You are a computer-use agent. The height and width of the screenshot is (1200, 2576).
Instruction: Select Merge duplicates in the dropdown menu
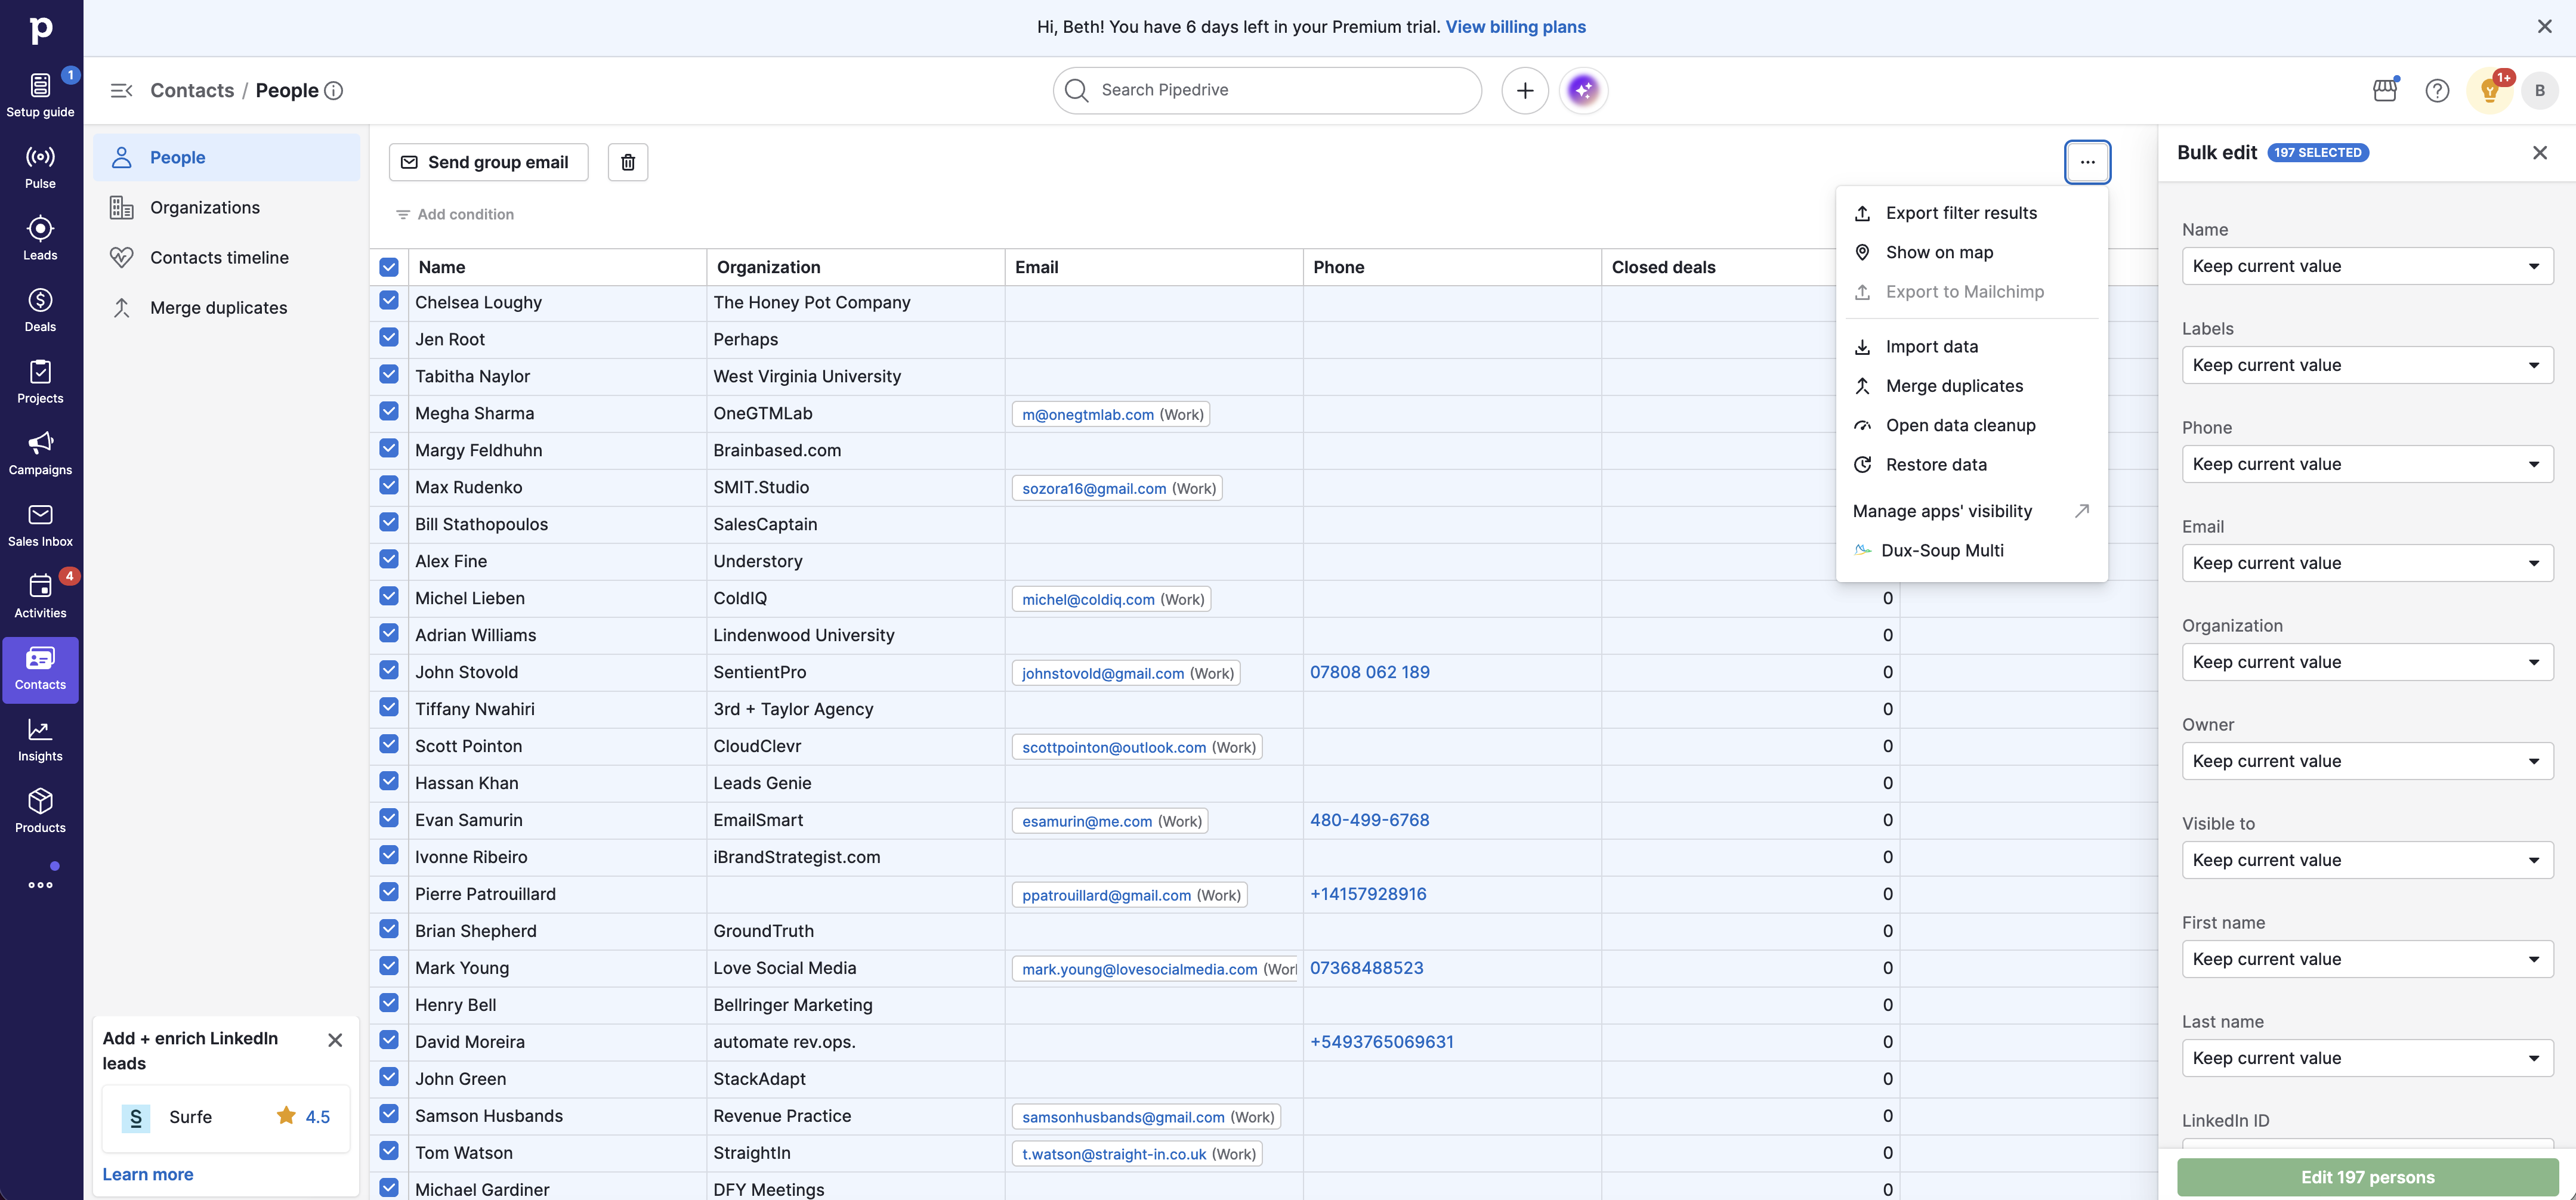[x=1953, y=386]
